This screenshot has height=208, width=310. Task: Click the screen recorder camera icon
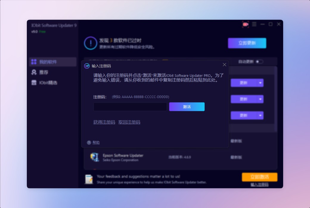[x=246, y=24]
